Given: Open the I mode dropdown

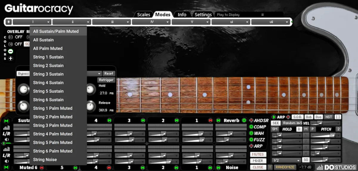Looking at the screenshot, I should [32, 22].
